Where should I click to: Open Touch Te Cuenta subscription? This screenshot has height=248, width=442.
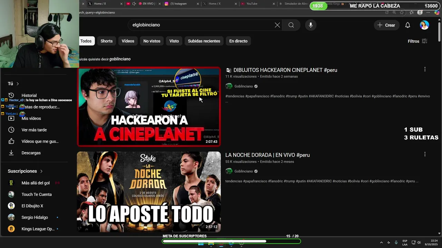point(37,194)
